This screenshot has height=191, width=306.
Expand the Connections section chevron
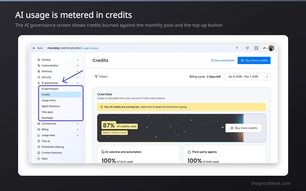pos(78,124)
